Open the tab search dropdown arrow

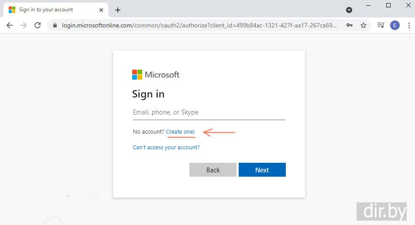tap(349, 10)
